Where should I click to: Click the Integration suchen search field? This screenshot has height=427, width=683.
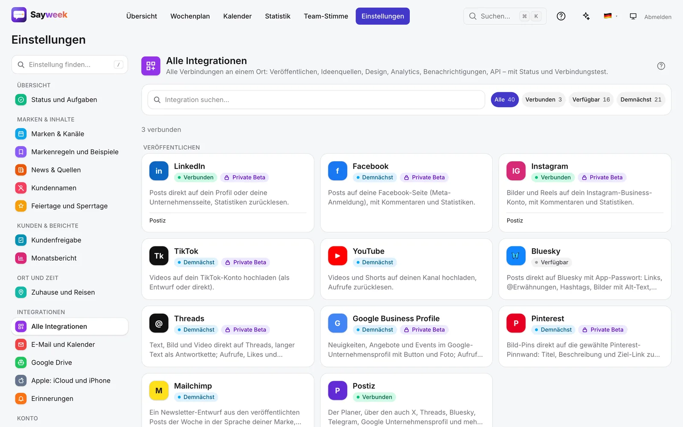(x=316, y=99)
